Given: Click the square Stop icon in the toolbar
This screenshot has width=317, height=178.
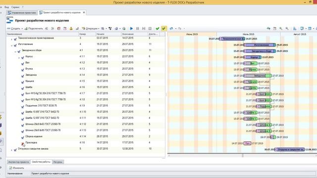Looking at the screenshot, I should point(150,29).
